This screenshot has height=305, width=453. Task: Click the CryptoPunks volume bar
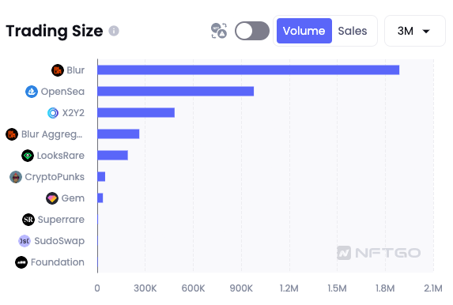pos(101,177)
